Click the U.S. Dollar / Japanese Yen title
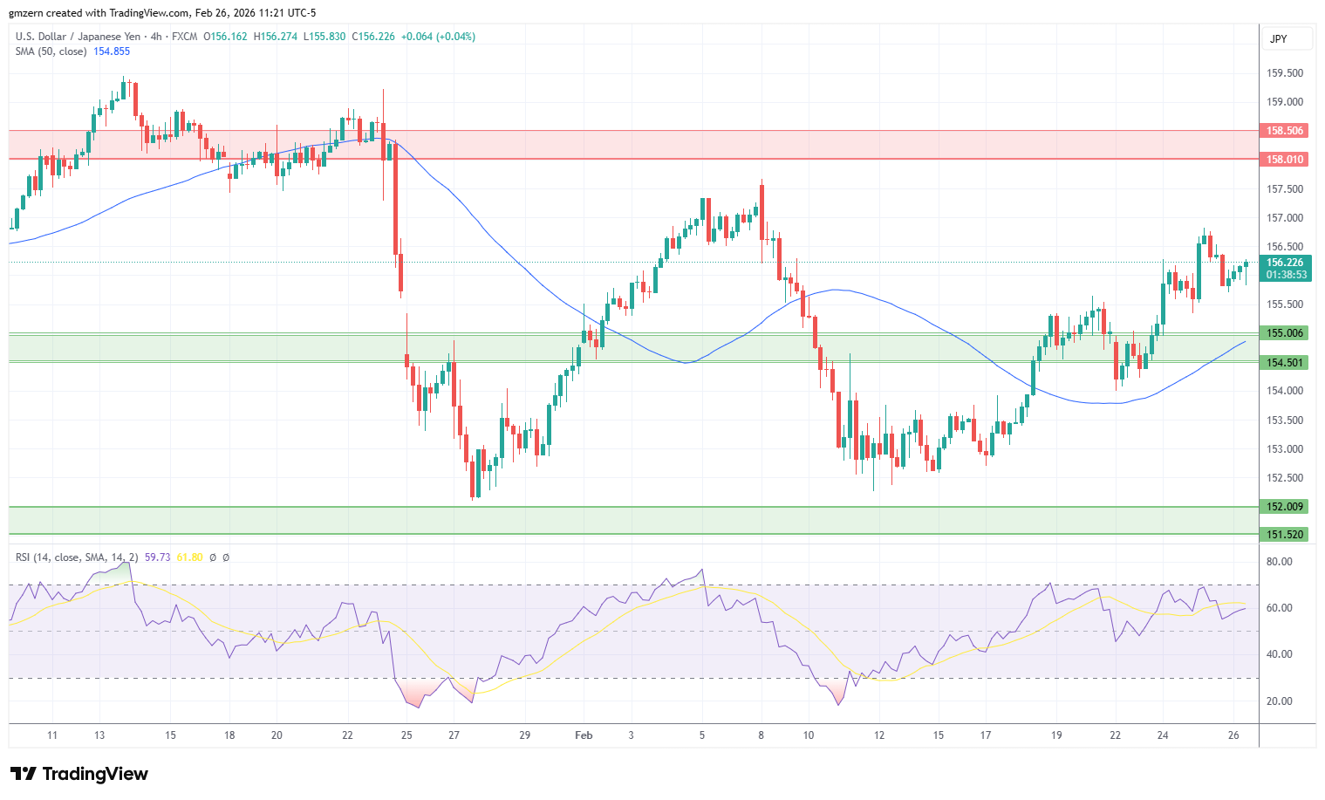The height and width of the screenshot is (800, 1325). coord(78,37)
